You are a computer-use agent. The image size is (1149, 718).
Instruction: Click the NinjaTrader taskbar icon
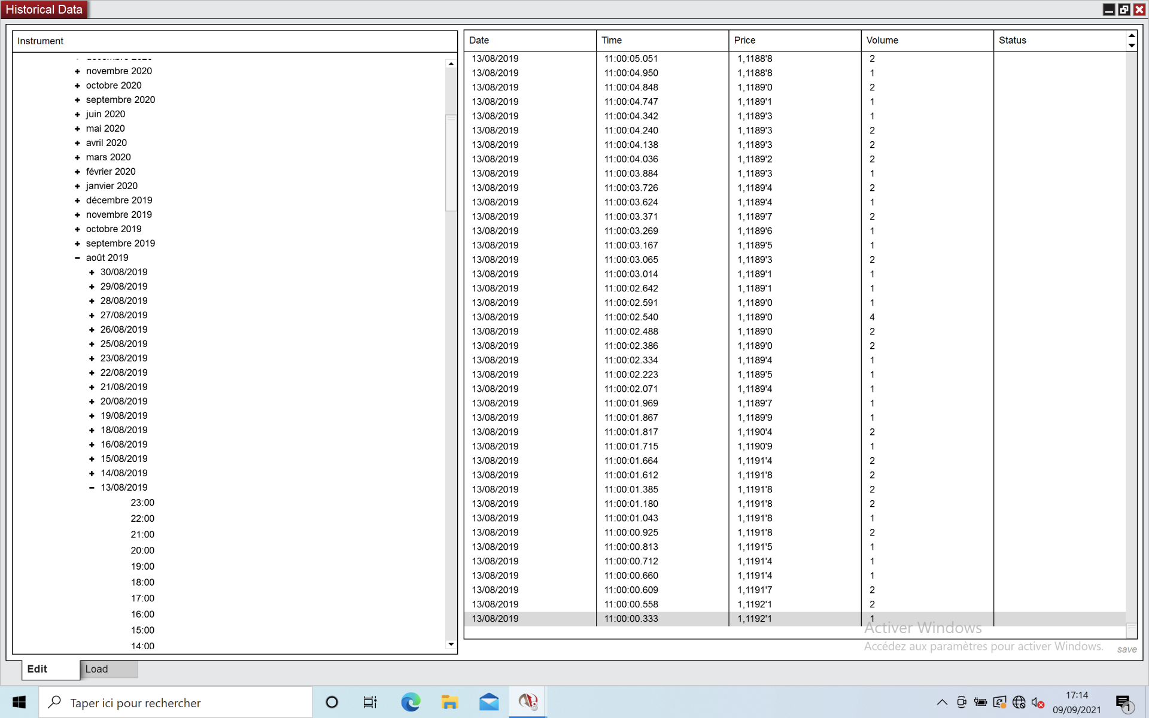[x=528, y=702]
